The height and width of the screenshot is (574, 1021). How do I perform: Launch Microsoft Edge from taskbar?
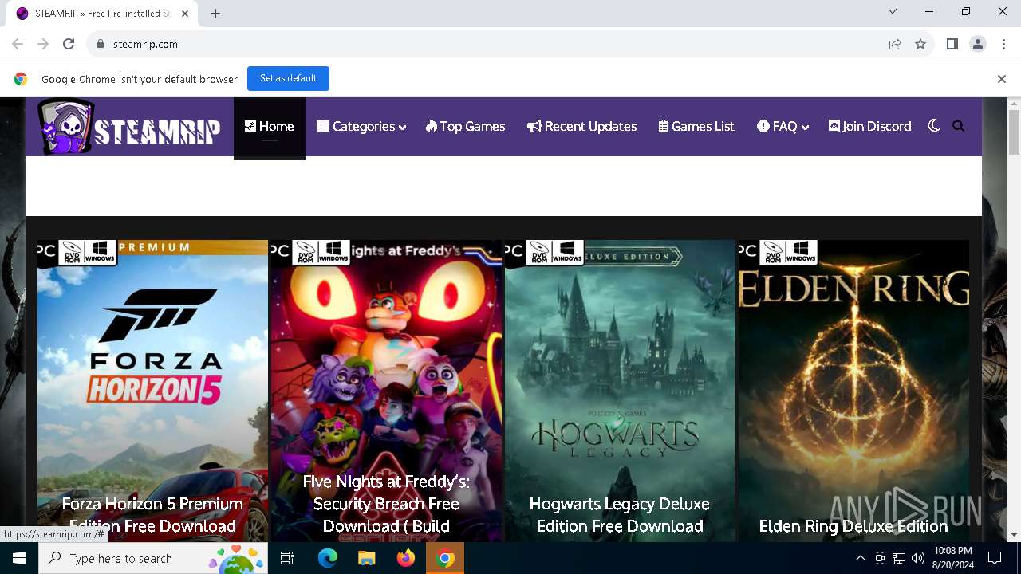pyautogui.click(x=328, y=558)
